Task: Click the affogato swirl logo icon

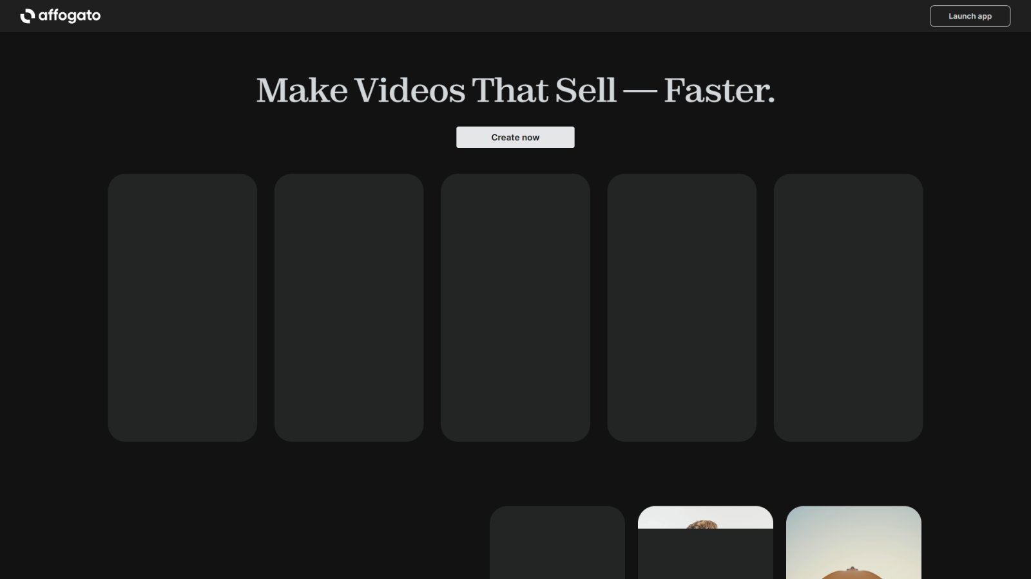Action: coord(27,16)
